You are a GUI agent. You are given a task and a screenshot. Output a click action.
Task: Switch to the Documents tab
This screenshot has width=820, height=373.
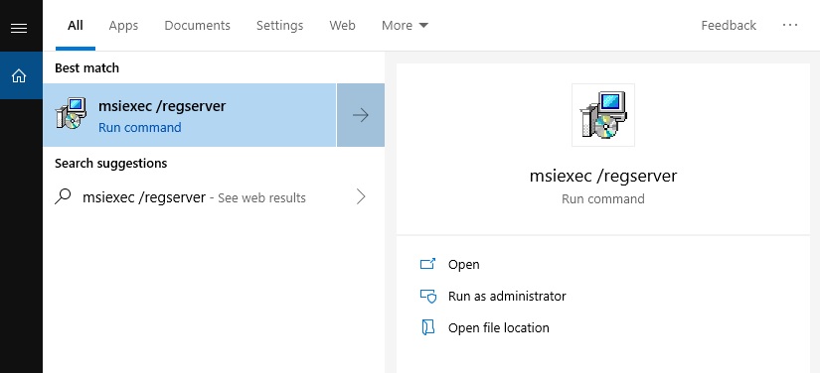point(197,25)
